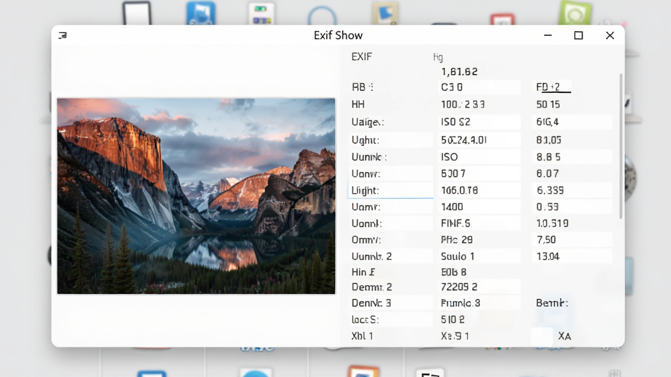Click the vertical scrollbar of the EXIF list
671x377 pixels.
621,146
